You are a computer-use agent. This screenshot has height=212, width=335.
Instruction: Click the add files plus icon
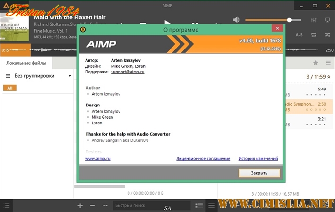(80, 206)
